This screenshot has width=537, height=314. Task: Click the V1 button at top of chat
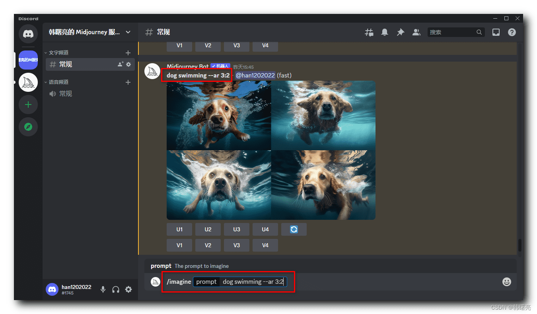click(179, 46)
